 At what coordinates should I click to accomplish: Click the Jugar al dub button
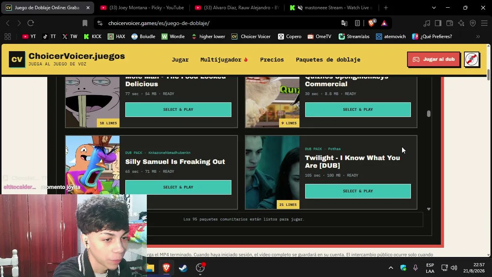coord(434,59)
